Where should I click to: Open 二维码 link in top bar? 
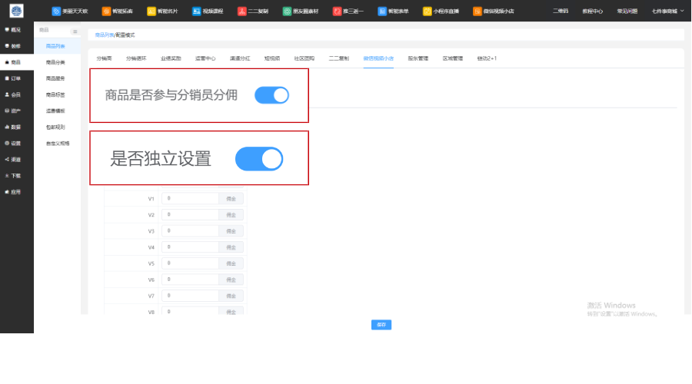click(x=561, y=11)
